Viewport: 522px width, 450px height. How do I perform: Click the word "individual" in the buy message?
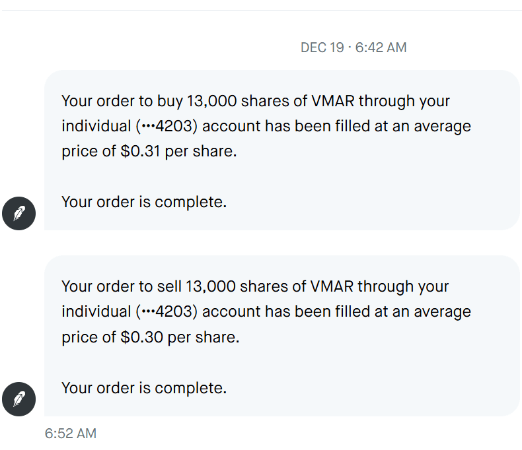96,127
